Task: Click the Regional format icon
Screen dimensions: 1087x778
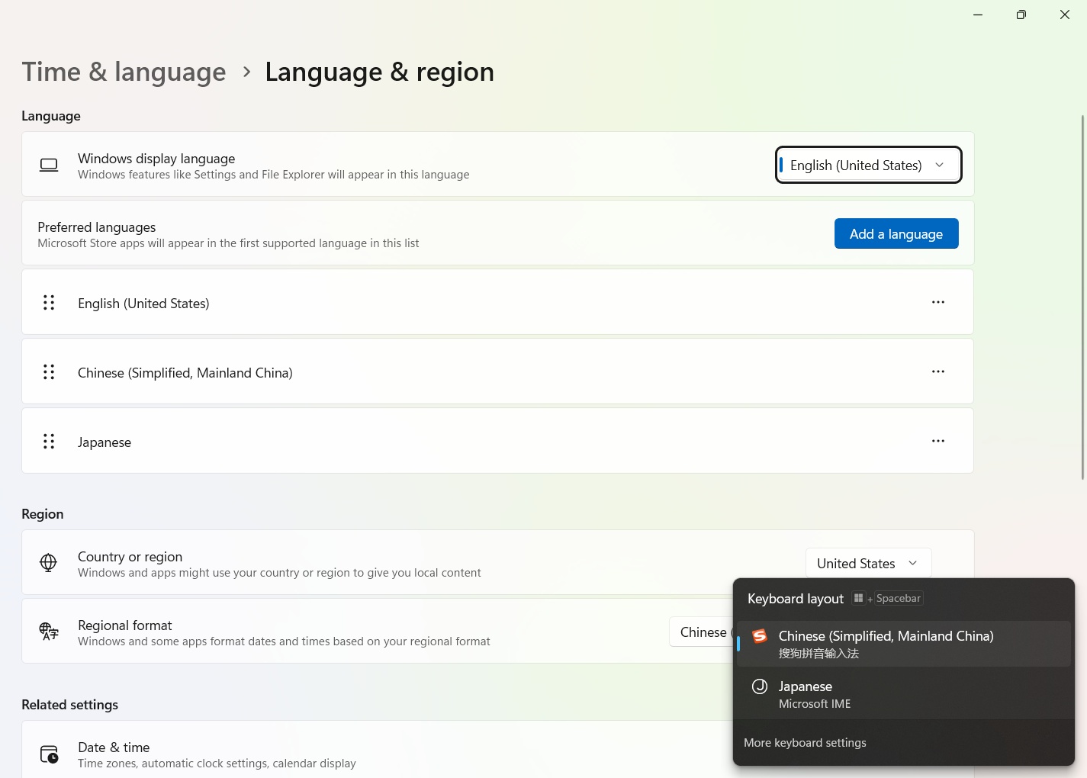Action: (x=49, y=632)
